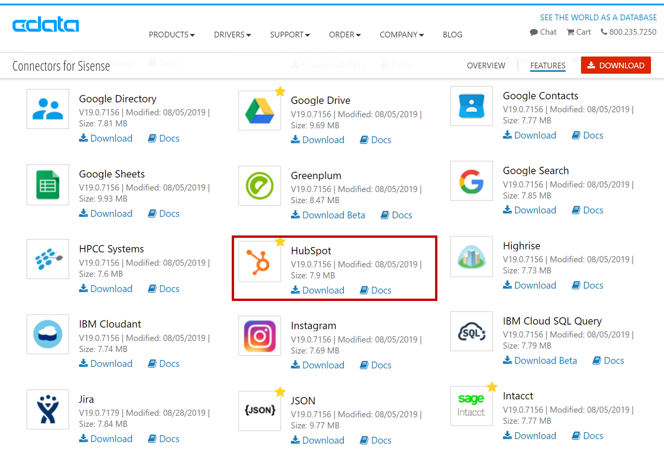Download the HubSpot connector
Image resolution: width=664 pixels, height=457 pixels.
pyautogui.click(x=318, y=290)
